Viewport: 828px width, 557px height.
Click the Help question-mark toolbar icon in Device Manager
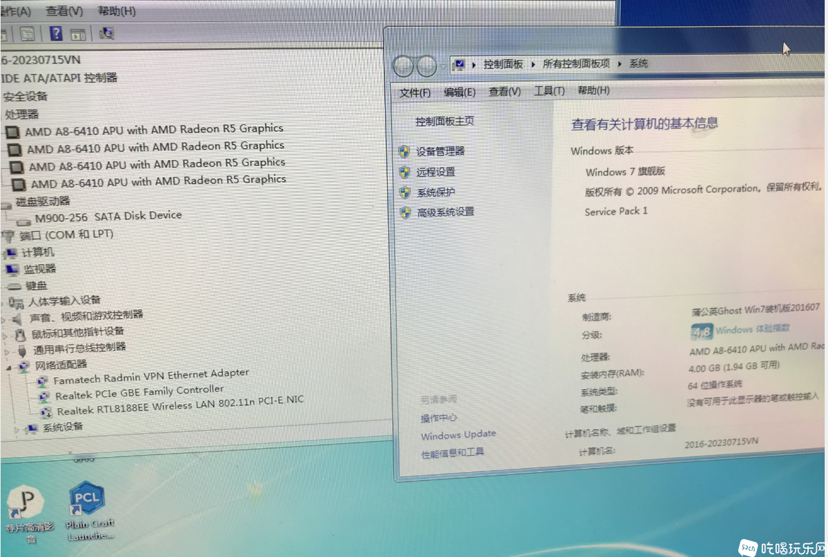(x=57, y=33)
